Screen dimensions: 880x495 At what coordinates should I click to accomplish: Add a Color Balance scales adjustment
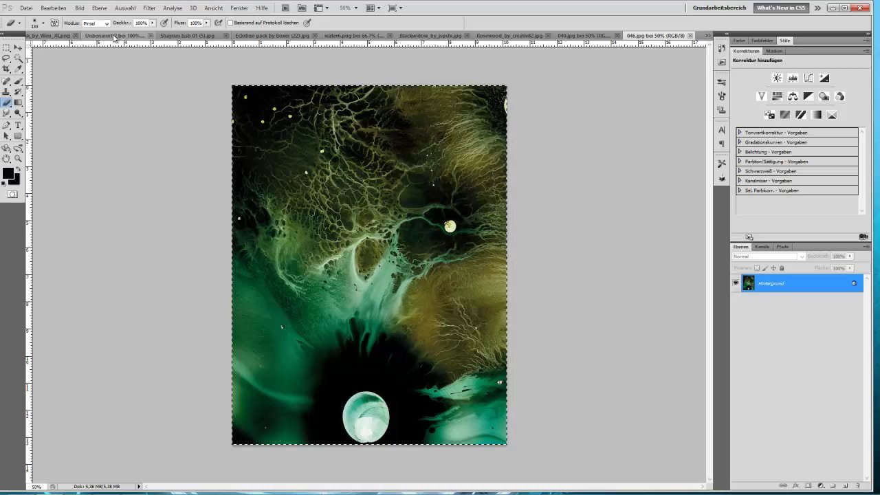click(x=793, y=96)
